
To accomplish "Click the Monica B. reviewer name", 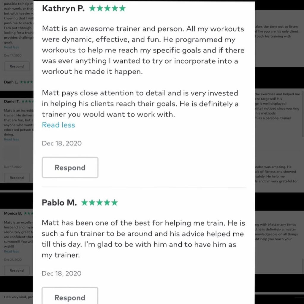I will pyautogui.click(x=13, y=213).
